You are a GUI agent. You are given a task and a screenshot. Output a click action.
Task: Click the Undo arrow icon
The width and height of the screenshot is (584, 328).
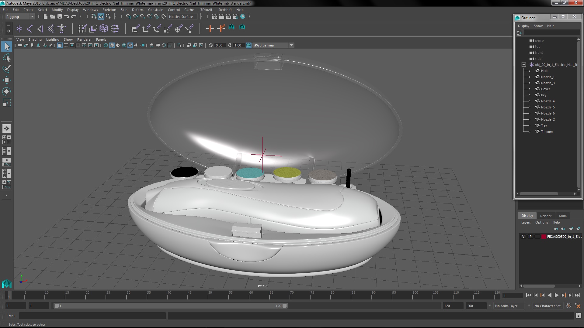click(x=67, y=17)
